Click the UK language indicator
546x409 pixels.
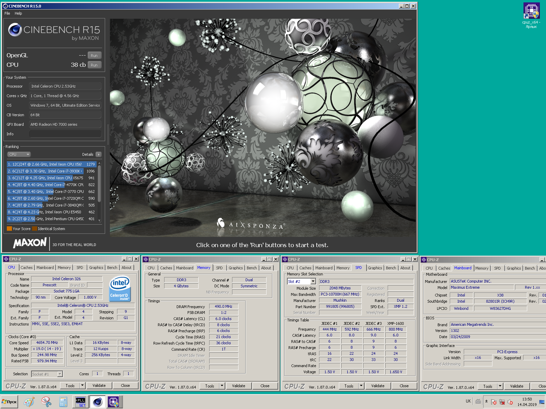click(468, 401)
